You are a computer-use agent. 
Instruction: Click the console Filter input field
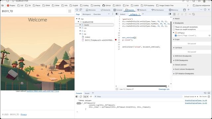138,97
